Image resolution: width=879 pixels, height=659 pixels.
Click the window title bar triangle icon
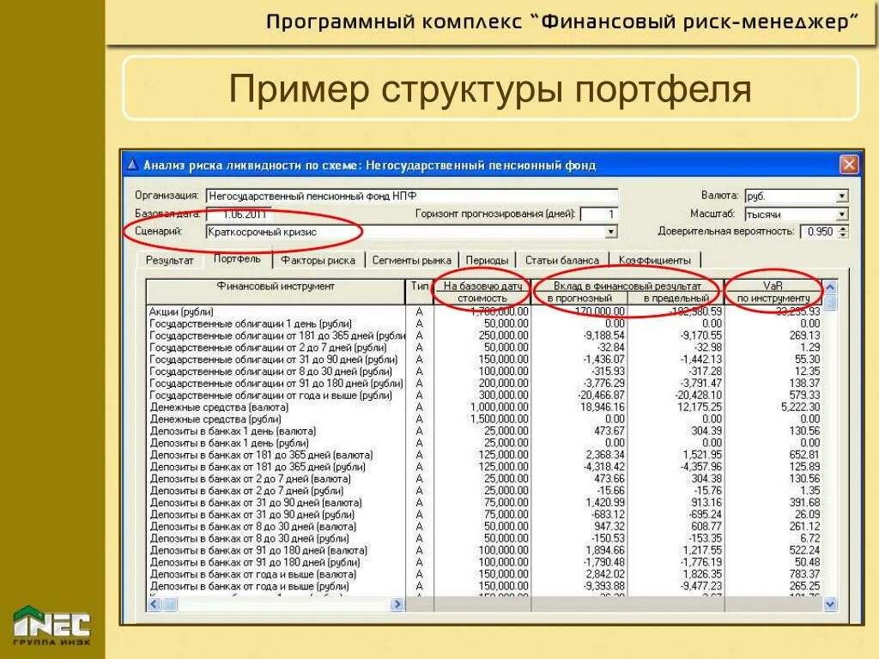(133, 164)
